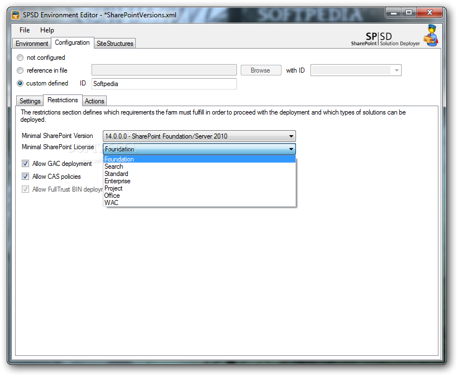
Task: Open the Settings sub-tab
Action: click(x=30, y=101)
